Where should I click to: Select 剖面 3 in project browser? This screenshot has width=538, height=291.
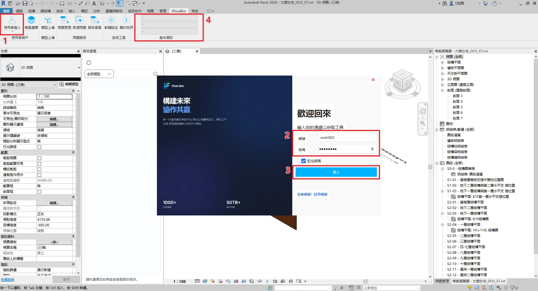(x=458, y=96)
